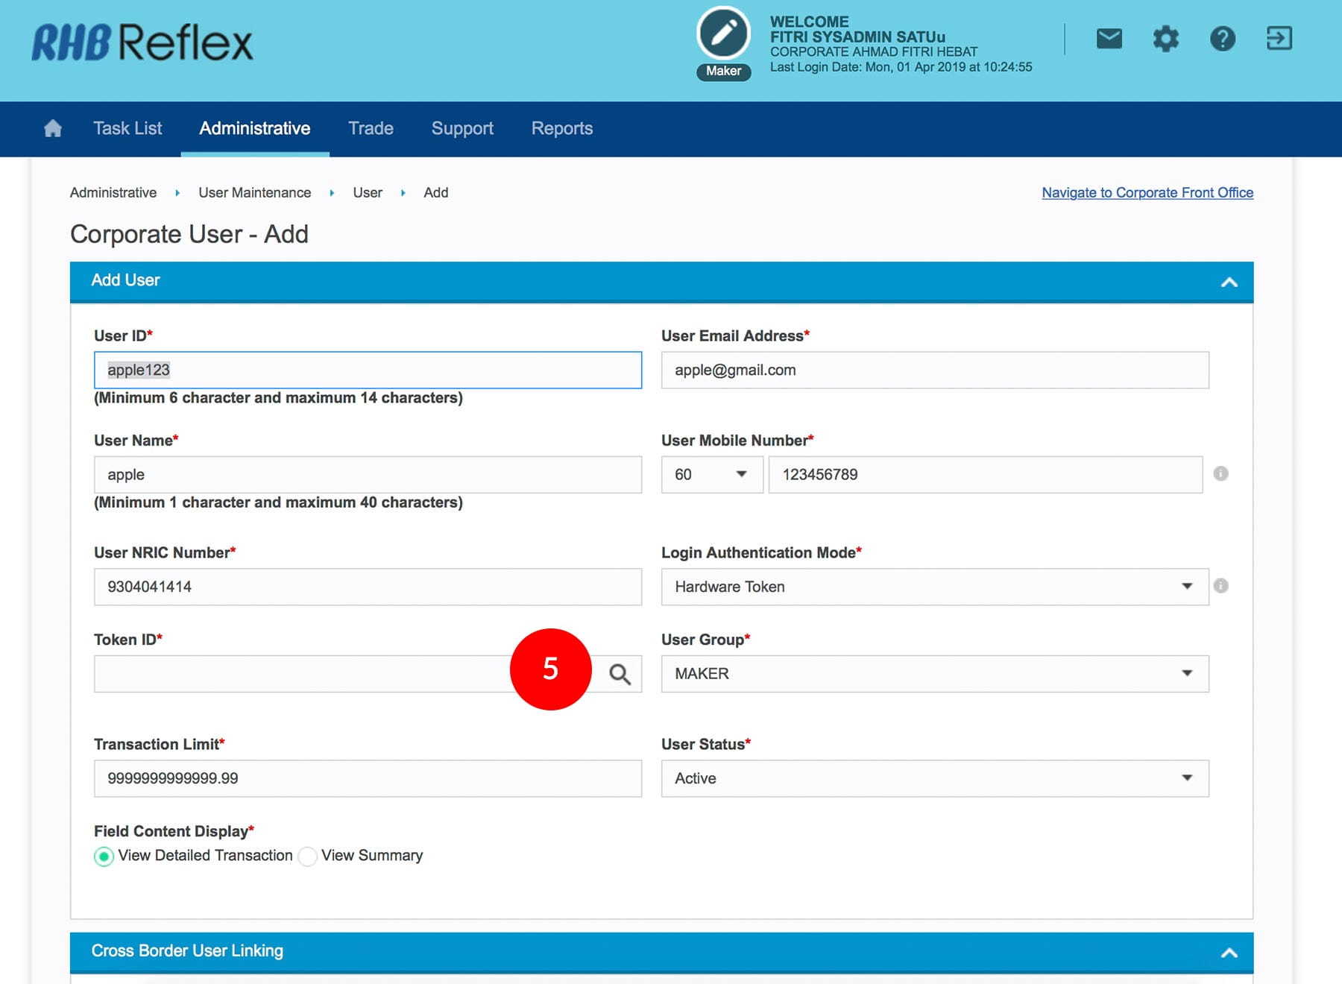The height and width of the screenshot is (984, 1342).
Task: Open the Task List tab
Action: pos(127,128)
